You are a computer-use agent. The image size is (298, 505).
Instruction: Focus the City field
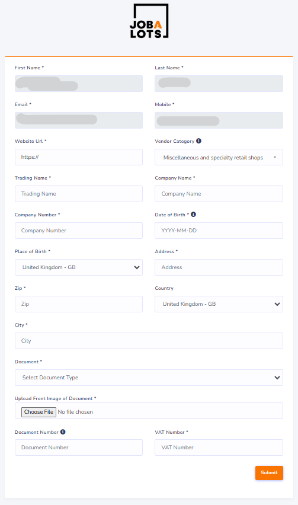(x=149, y=341)
